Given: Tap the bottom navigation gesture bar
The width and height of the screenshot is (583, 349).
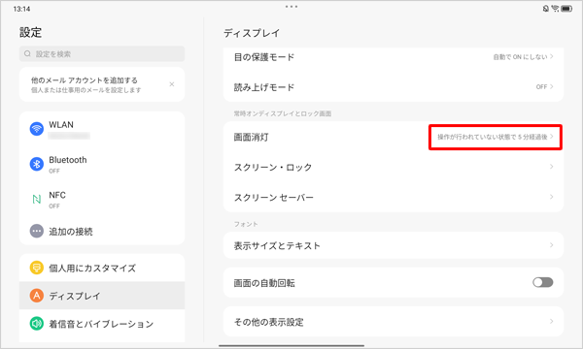Looking at the screenshot, I should 291,346.
